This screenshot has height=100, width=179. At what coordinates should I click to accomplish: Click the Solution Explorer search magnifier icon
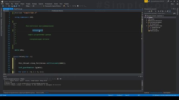[x=174, y=14]
